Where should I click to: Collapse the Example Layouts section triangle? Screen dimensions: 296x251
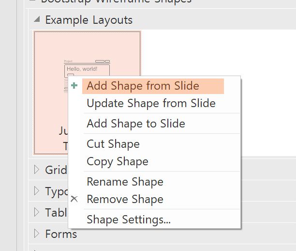(x=37, y=19)
